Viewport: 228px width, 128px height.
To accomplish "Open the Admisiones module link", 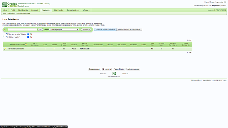I will 198,6.
